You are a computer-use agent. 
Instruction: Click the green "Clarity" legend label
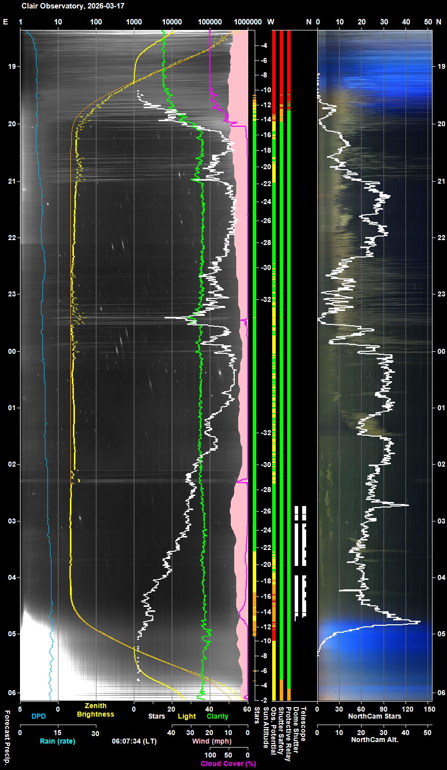(x=217, y=716)
